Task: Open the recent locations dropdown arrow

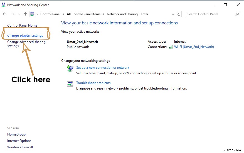Action: pyautogui.click(x=19, y=14)
